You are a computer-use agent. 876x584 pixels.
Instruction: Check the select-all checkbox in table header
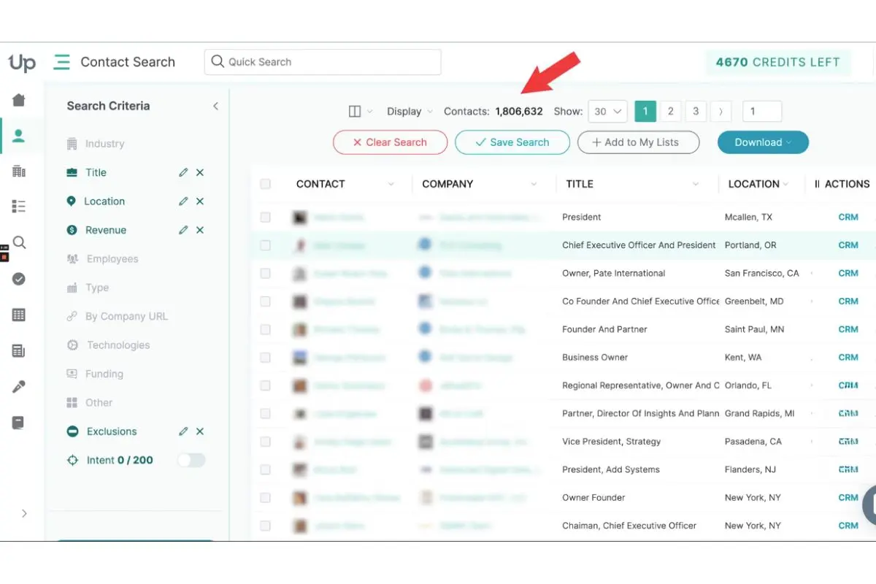click(266, 184)
